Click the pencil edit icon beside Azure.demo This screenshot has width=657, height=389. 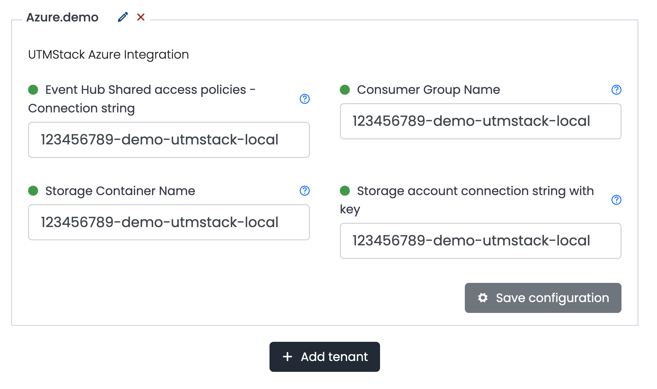[x=123, y=17]
